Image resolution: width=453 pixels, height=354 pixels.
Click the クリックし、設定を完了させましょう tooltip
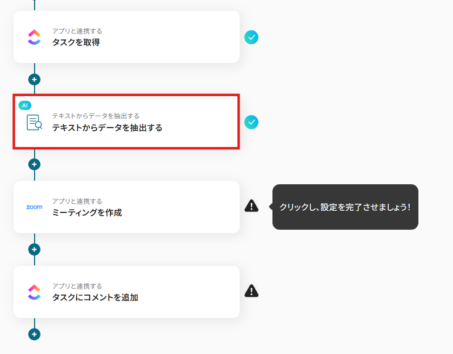click(x=345, y=207)
